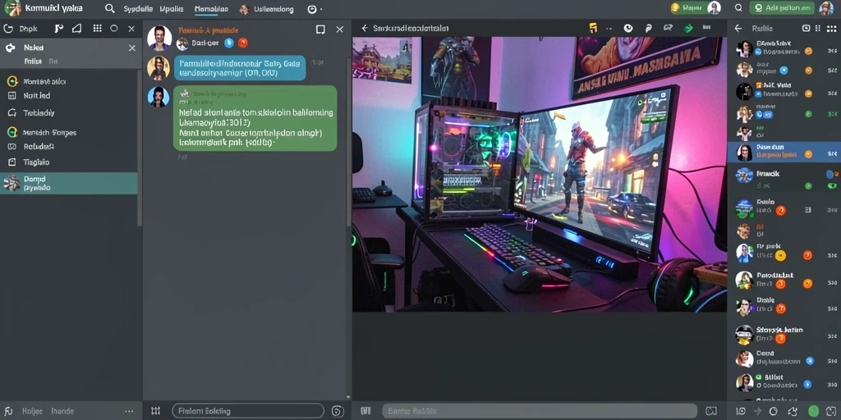Click the back arrow in right contacts panel

738,29
